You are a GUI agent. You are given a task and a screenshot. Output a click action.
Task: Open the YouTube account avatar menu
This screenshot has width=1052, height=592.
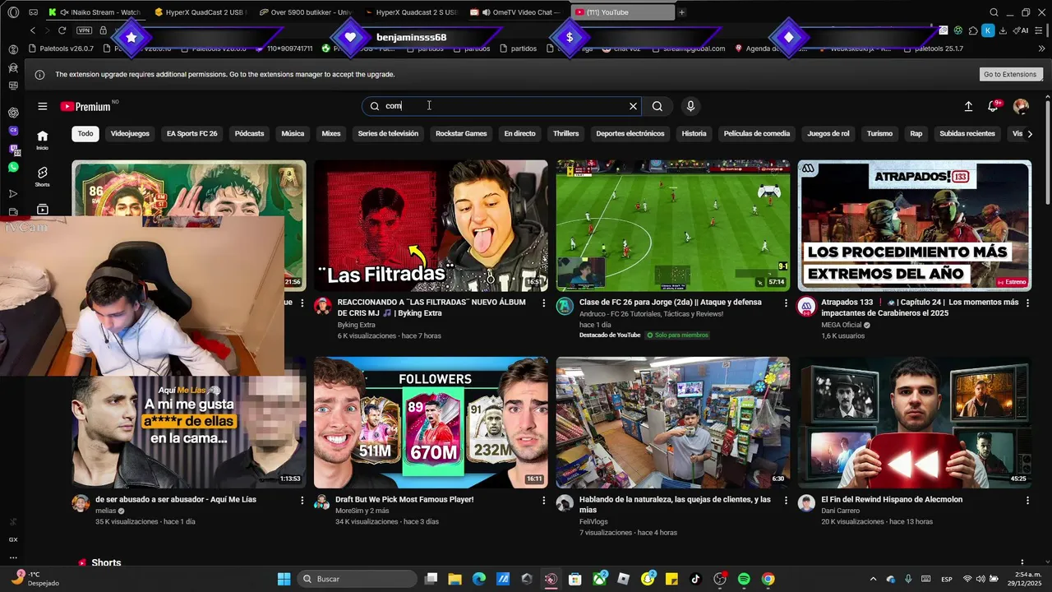coord(1021,106)
